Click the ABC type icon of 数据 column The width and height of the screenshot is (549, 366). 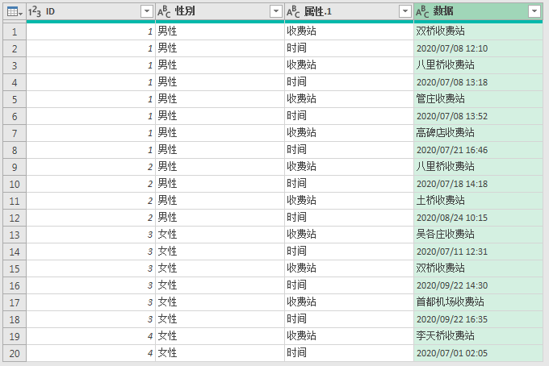point(422,12)
